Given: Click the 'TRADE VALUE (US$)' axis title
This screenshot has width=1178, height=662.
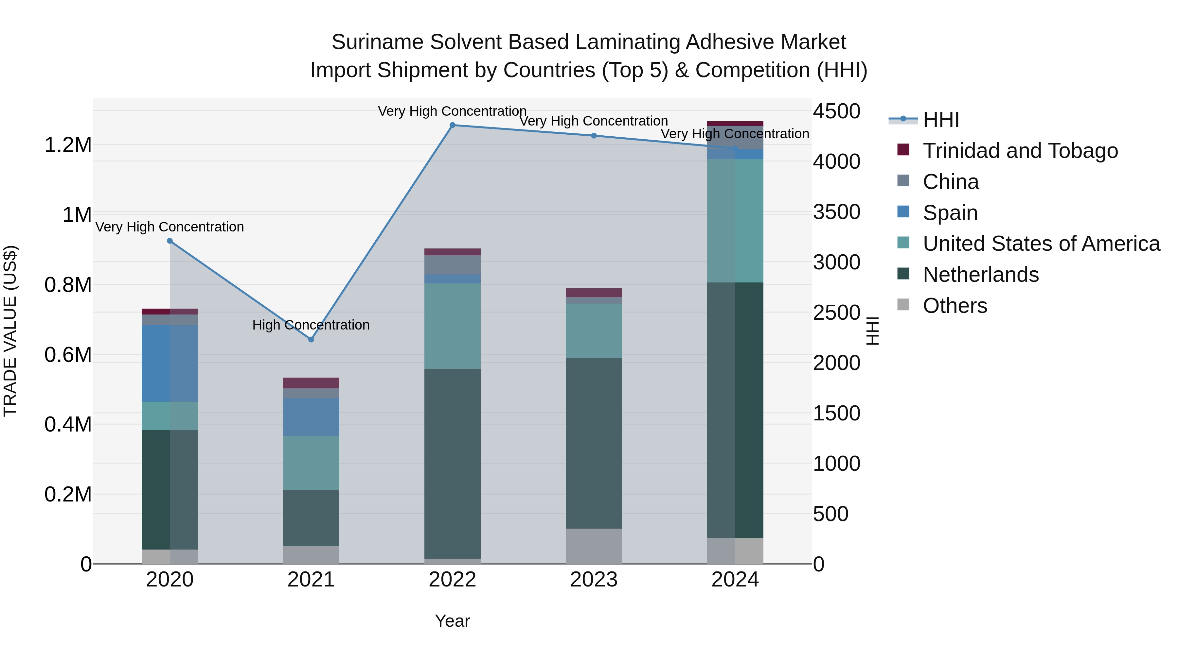Looking at the screenshot, I should pyautogui.click(x=10, y=331).
